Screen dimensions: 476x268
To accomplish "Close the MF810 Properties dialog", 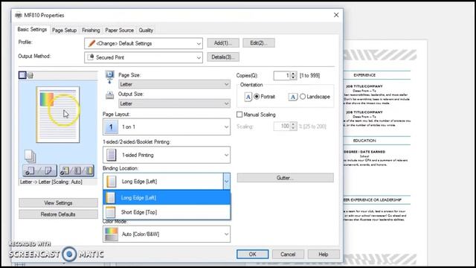I will (x=336, y=15).
